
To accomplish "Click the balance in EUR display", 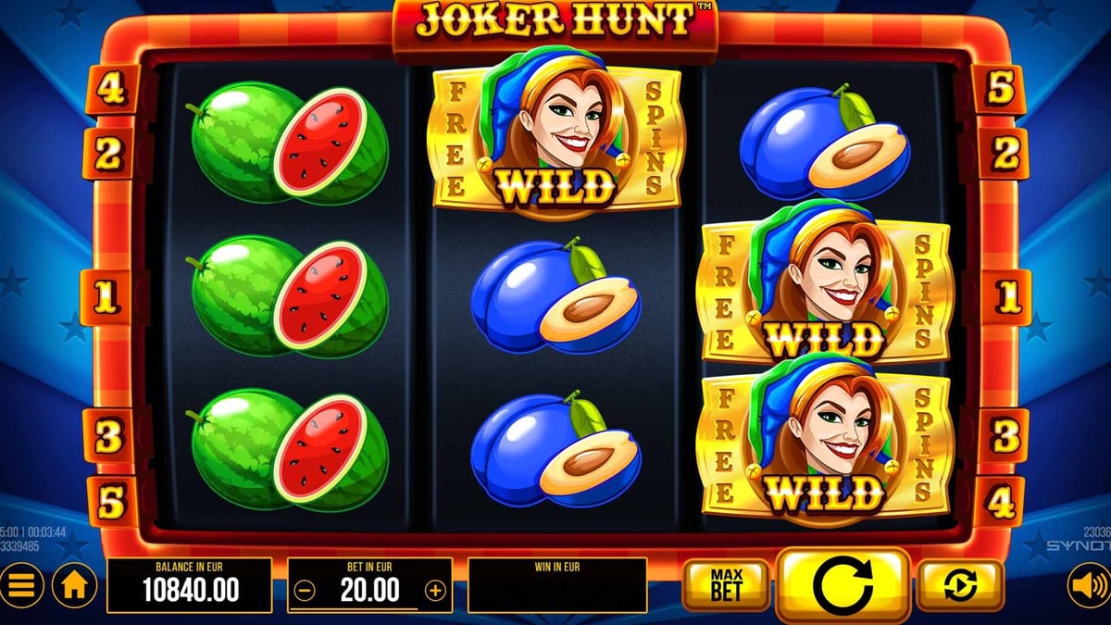I will 190,585.
